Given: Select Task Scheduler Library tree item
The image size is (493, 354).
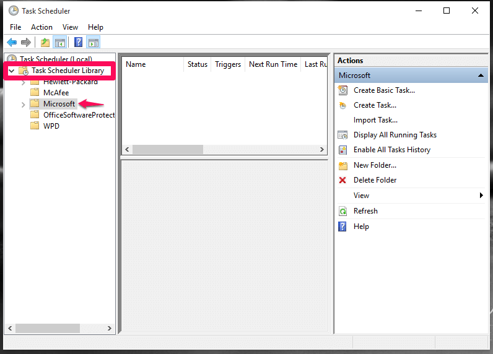Looking at the screenshot, I should pyautogui.click(x=68, y=71).
